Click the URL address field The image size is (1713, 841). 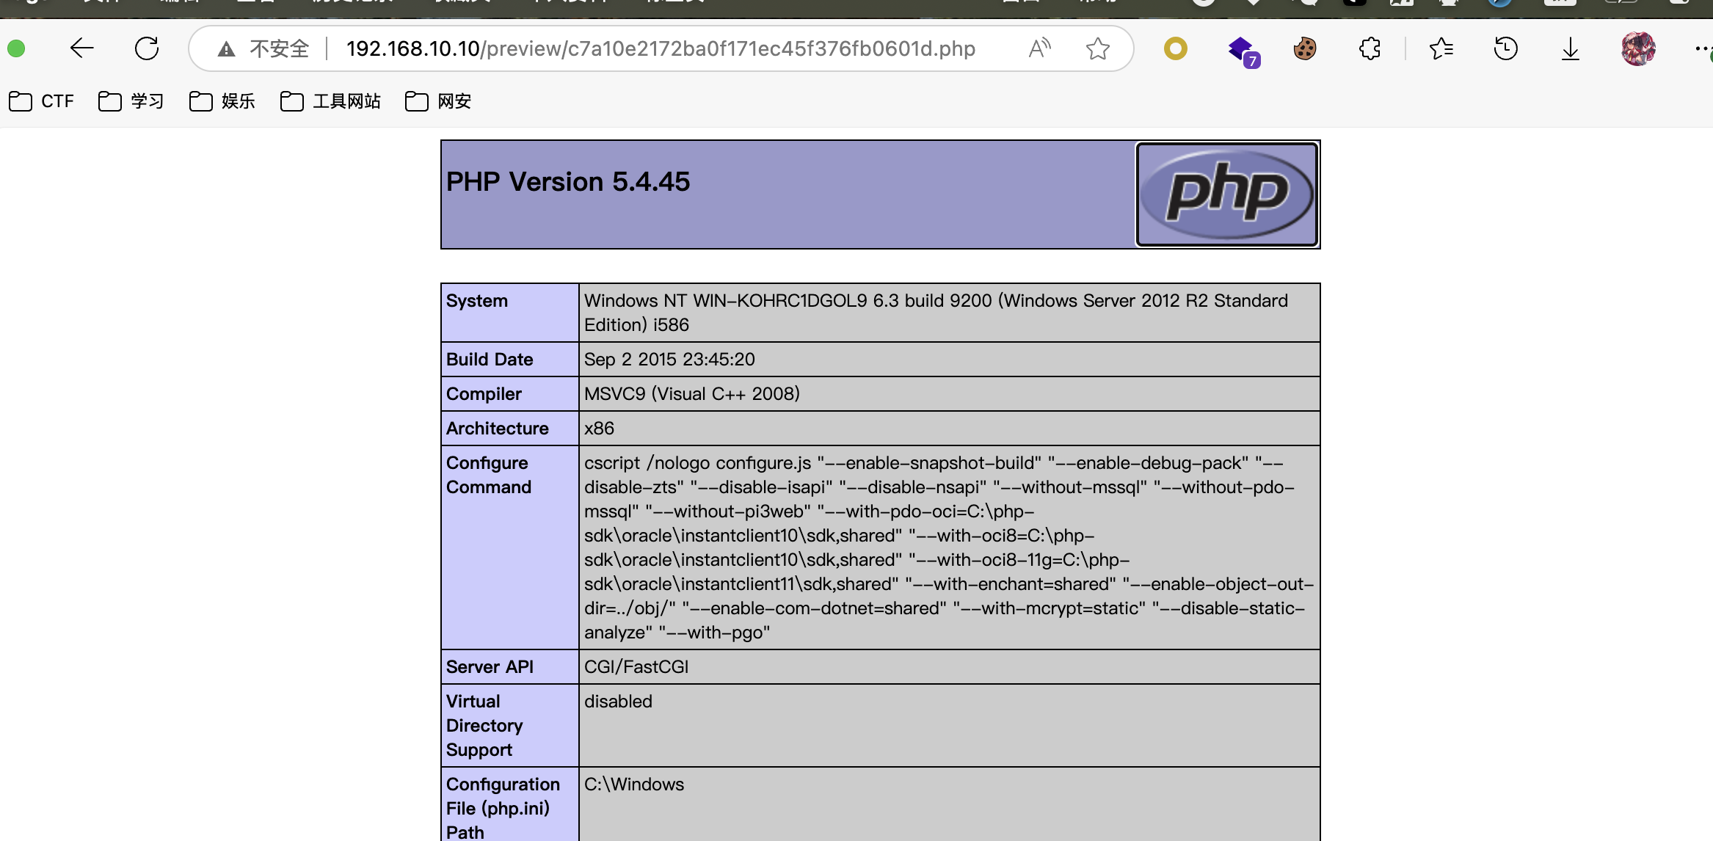pyautogui.click(x=661, y=49)
